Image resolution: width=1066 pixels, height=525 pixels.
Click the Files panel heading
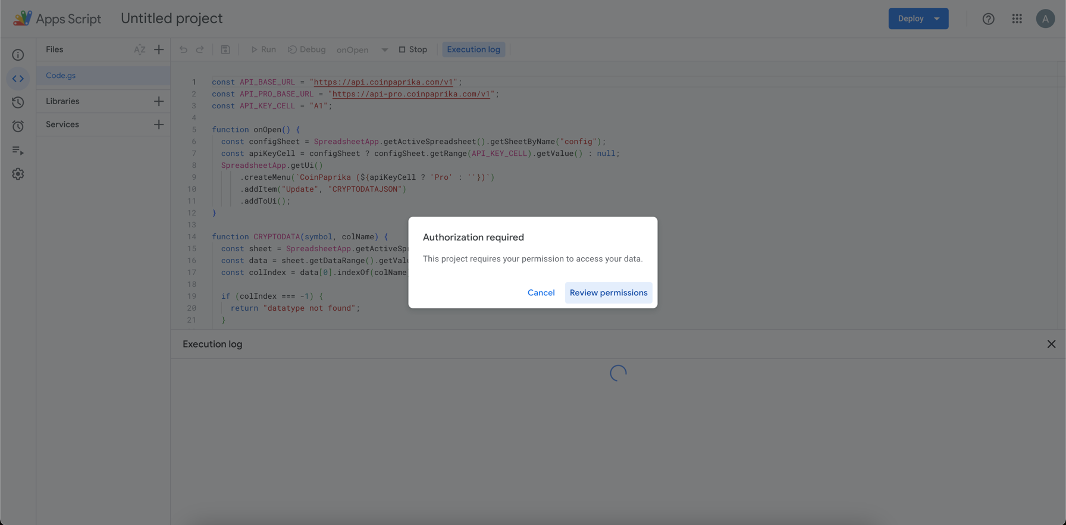(x=55, y=49)
